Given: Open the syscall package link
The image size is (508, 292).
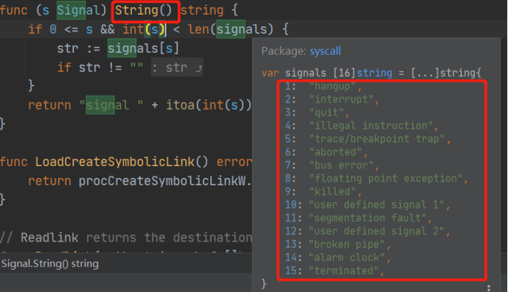Looking at the screenshot, I should coord(325,51).
